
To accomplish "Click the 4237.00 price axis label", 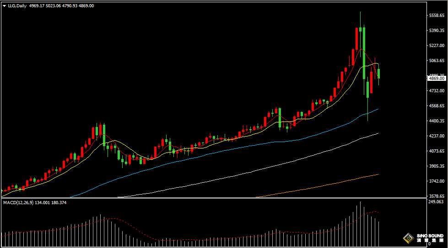I will pos(437,136).
